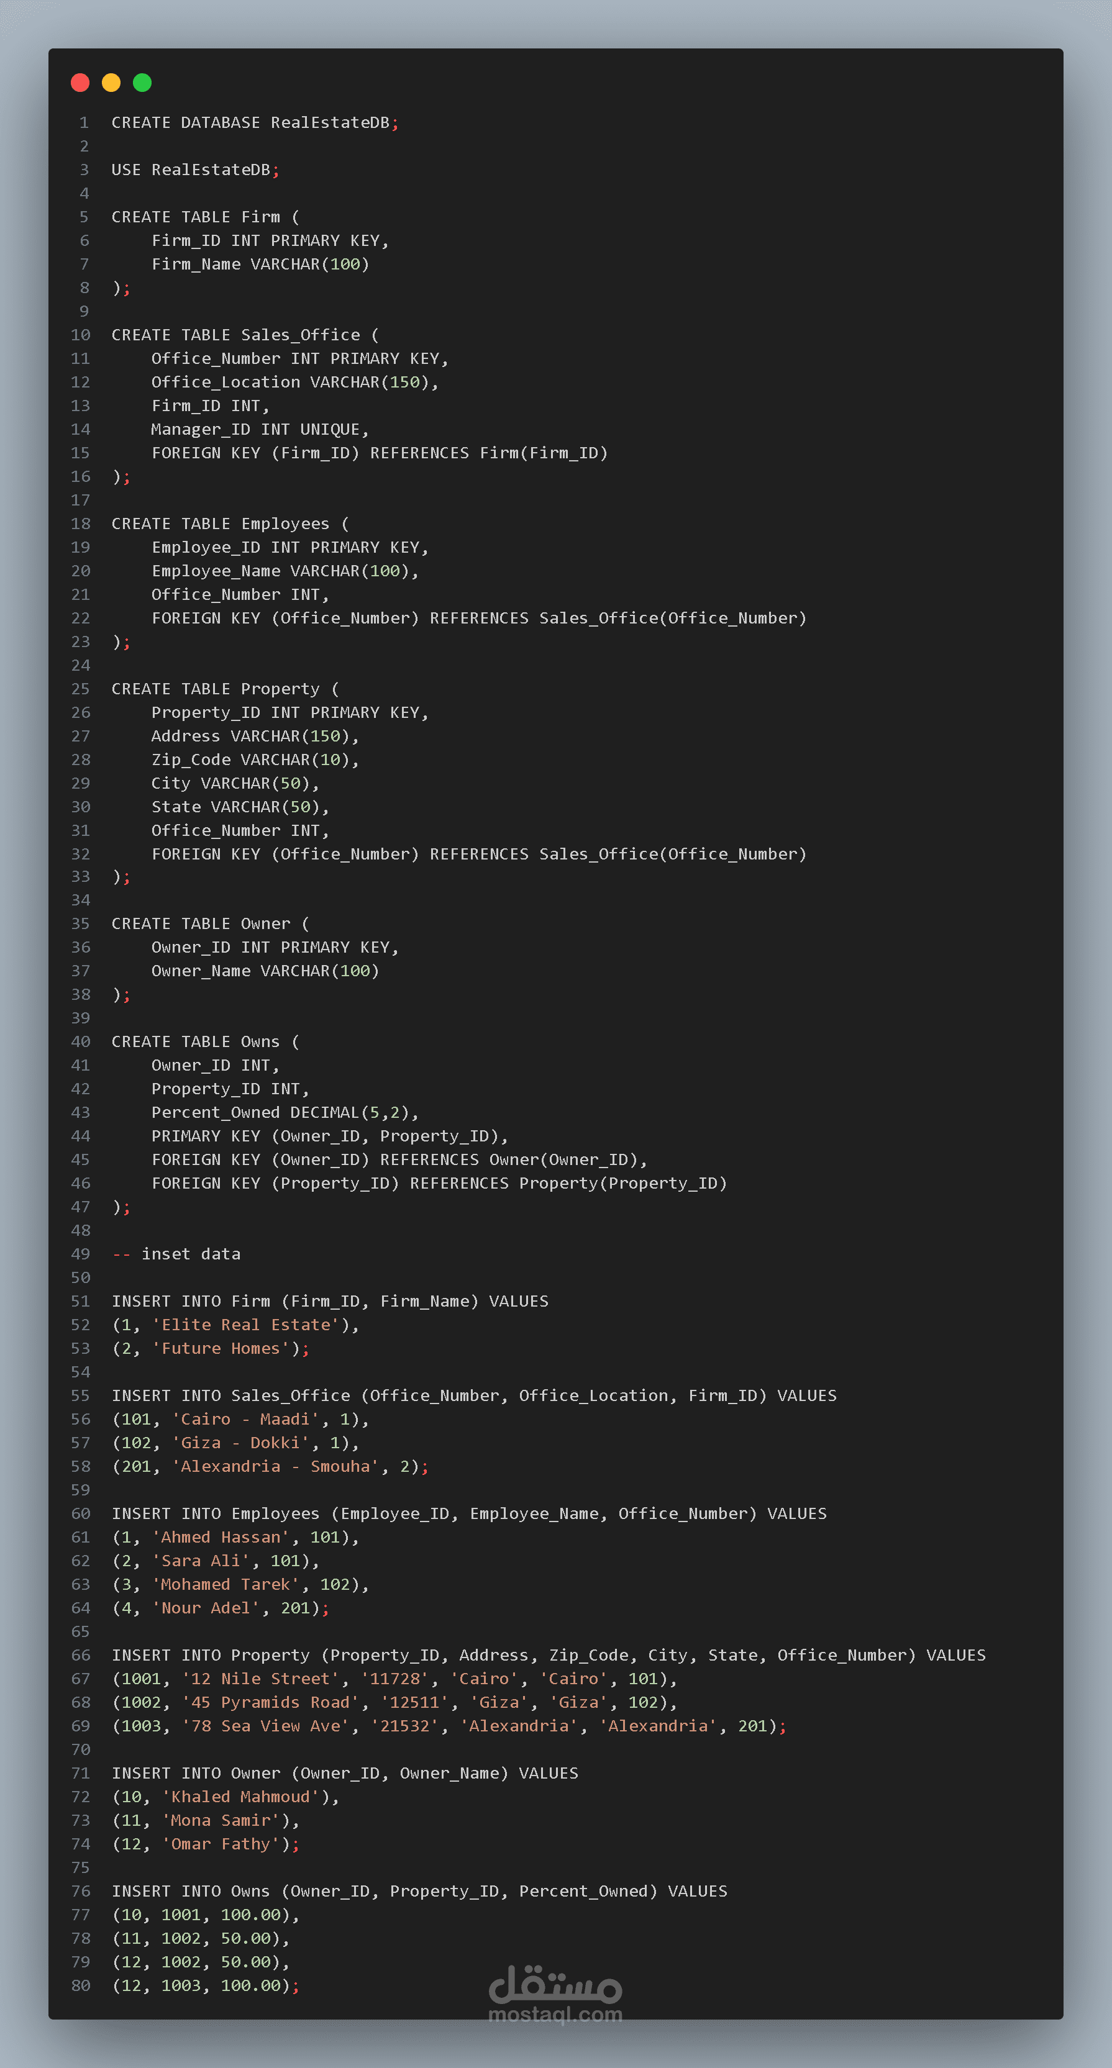Click the CREATE TABLE Owner line
This screenshot has height=2068, width=1112.
pyautogui.click(x=209, y=924)
